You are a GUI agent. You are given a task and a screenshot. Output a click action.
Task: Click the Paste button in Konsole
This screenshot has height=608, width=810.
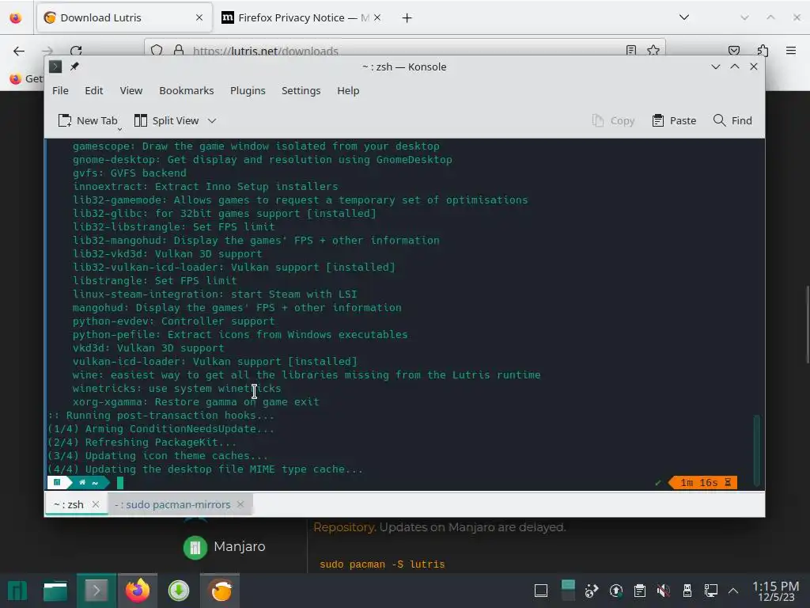674,120
